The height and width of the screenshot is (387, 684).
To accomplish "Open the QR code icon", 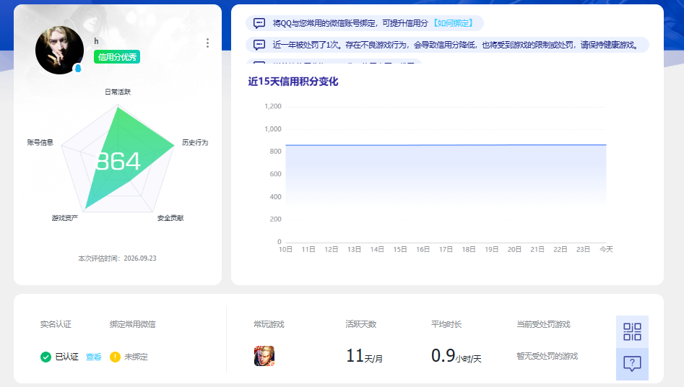I will 632,331.
